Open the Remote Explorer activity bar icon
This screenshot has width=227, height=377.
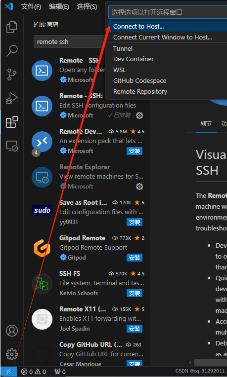point(11,146)
